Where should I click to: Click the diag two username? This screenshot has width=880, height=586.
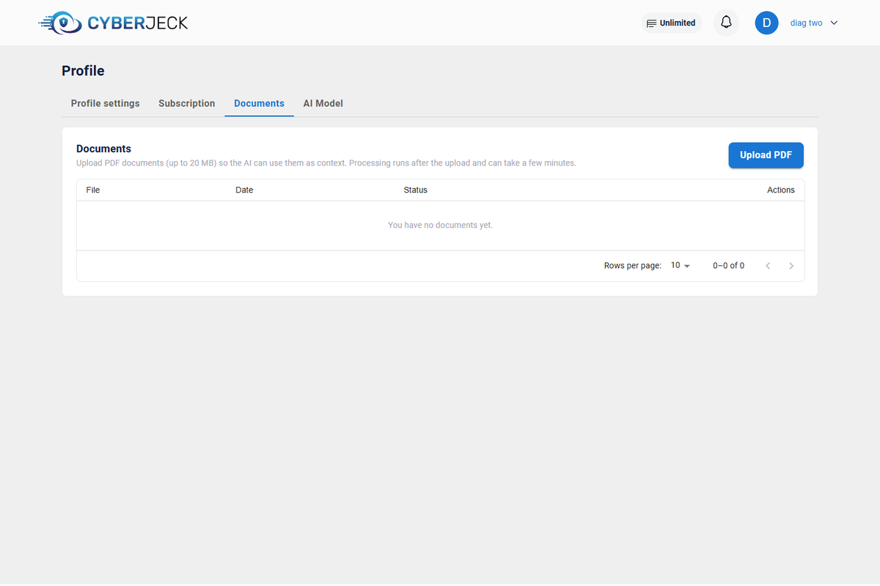(806, 23)
